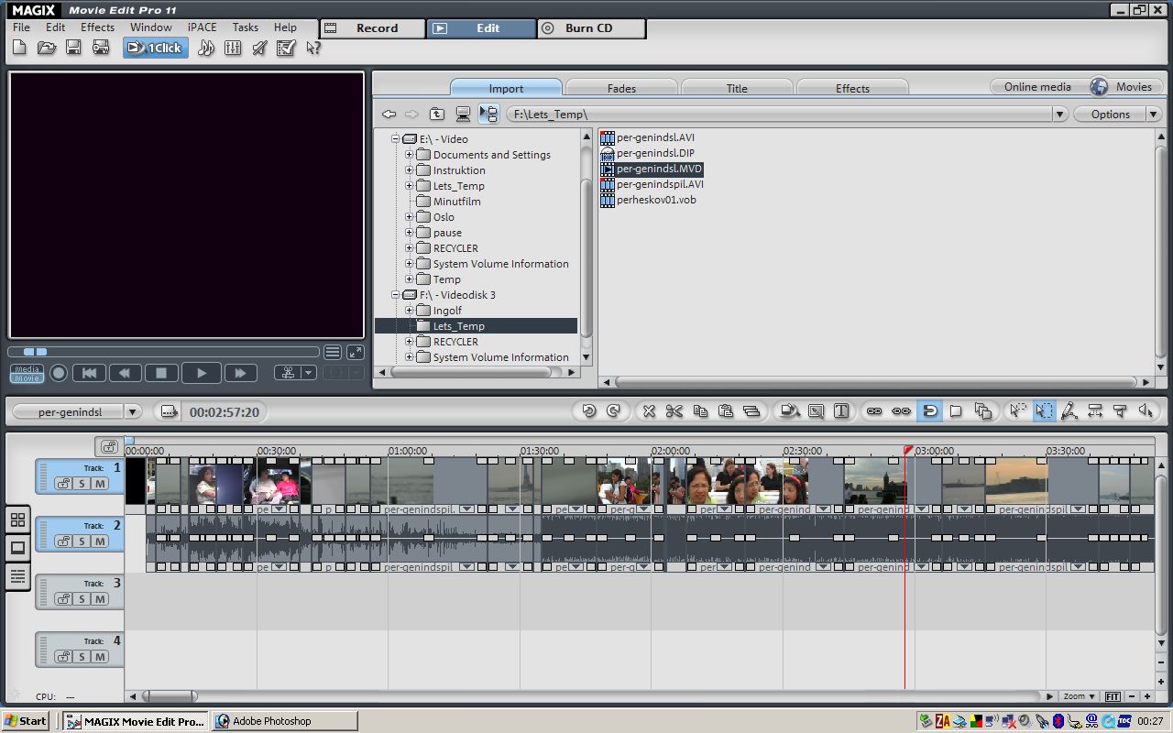Navigate back in the media browser
The image size is (1173, 733).
(389, 115)
